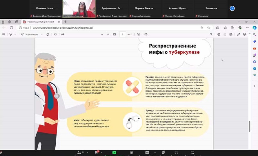This screenshot has height=156, width=258.
Task: Rotate the PDF page
Action: click(x=138, y=34)
